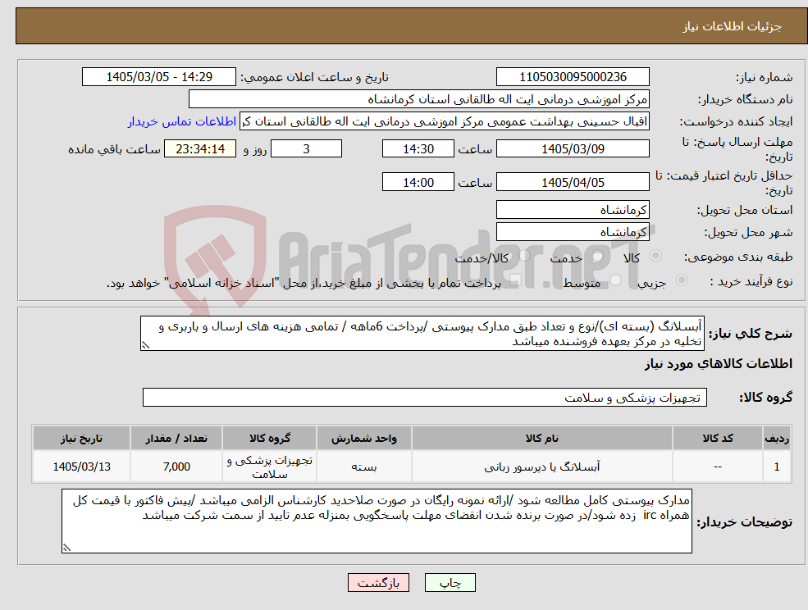
Task: Click the price validity time 14:00
Action: tap(418, 182)
